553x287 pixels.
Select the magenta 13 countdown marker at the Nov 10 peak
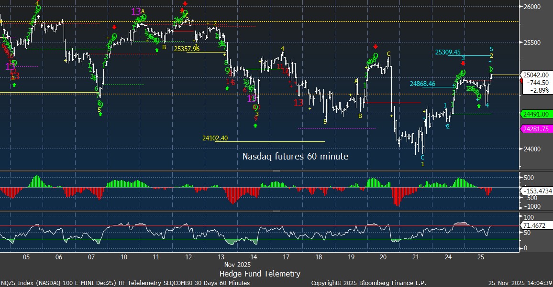[136, 11]
